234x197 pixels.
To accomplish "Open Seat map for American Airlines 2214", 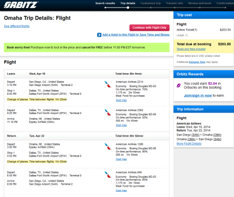I will (121, 100).
